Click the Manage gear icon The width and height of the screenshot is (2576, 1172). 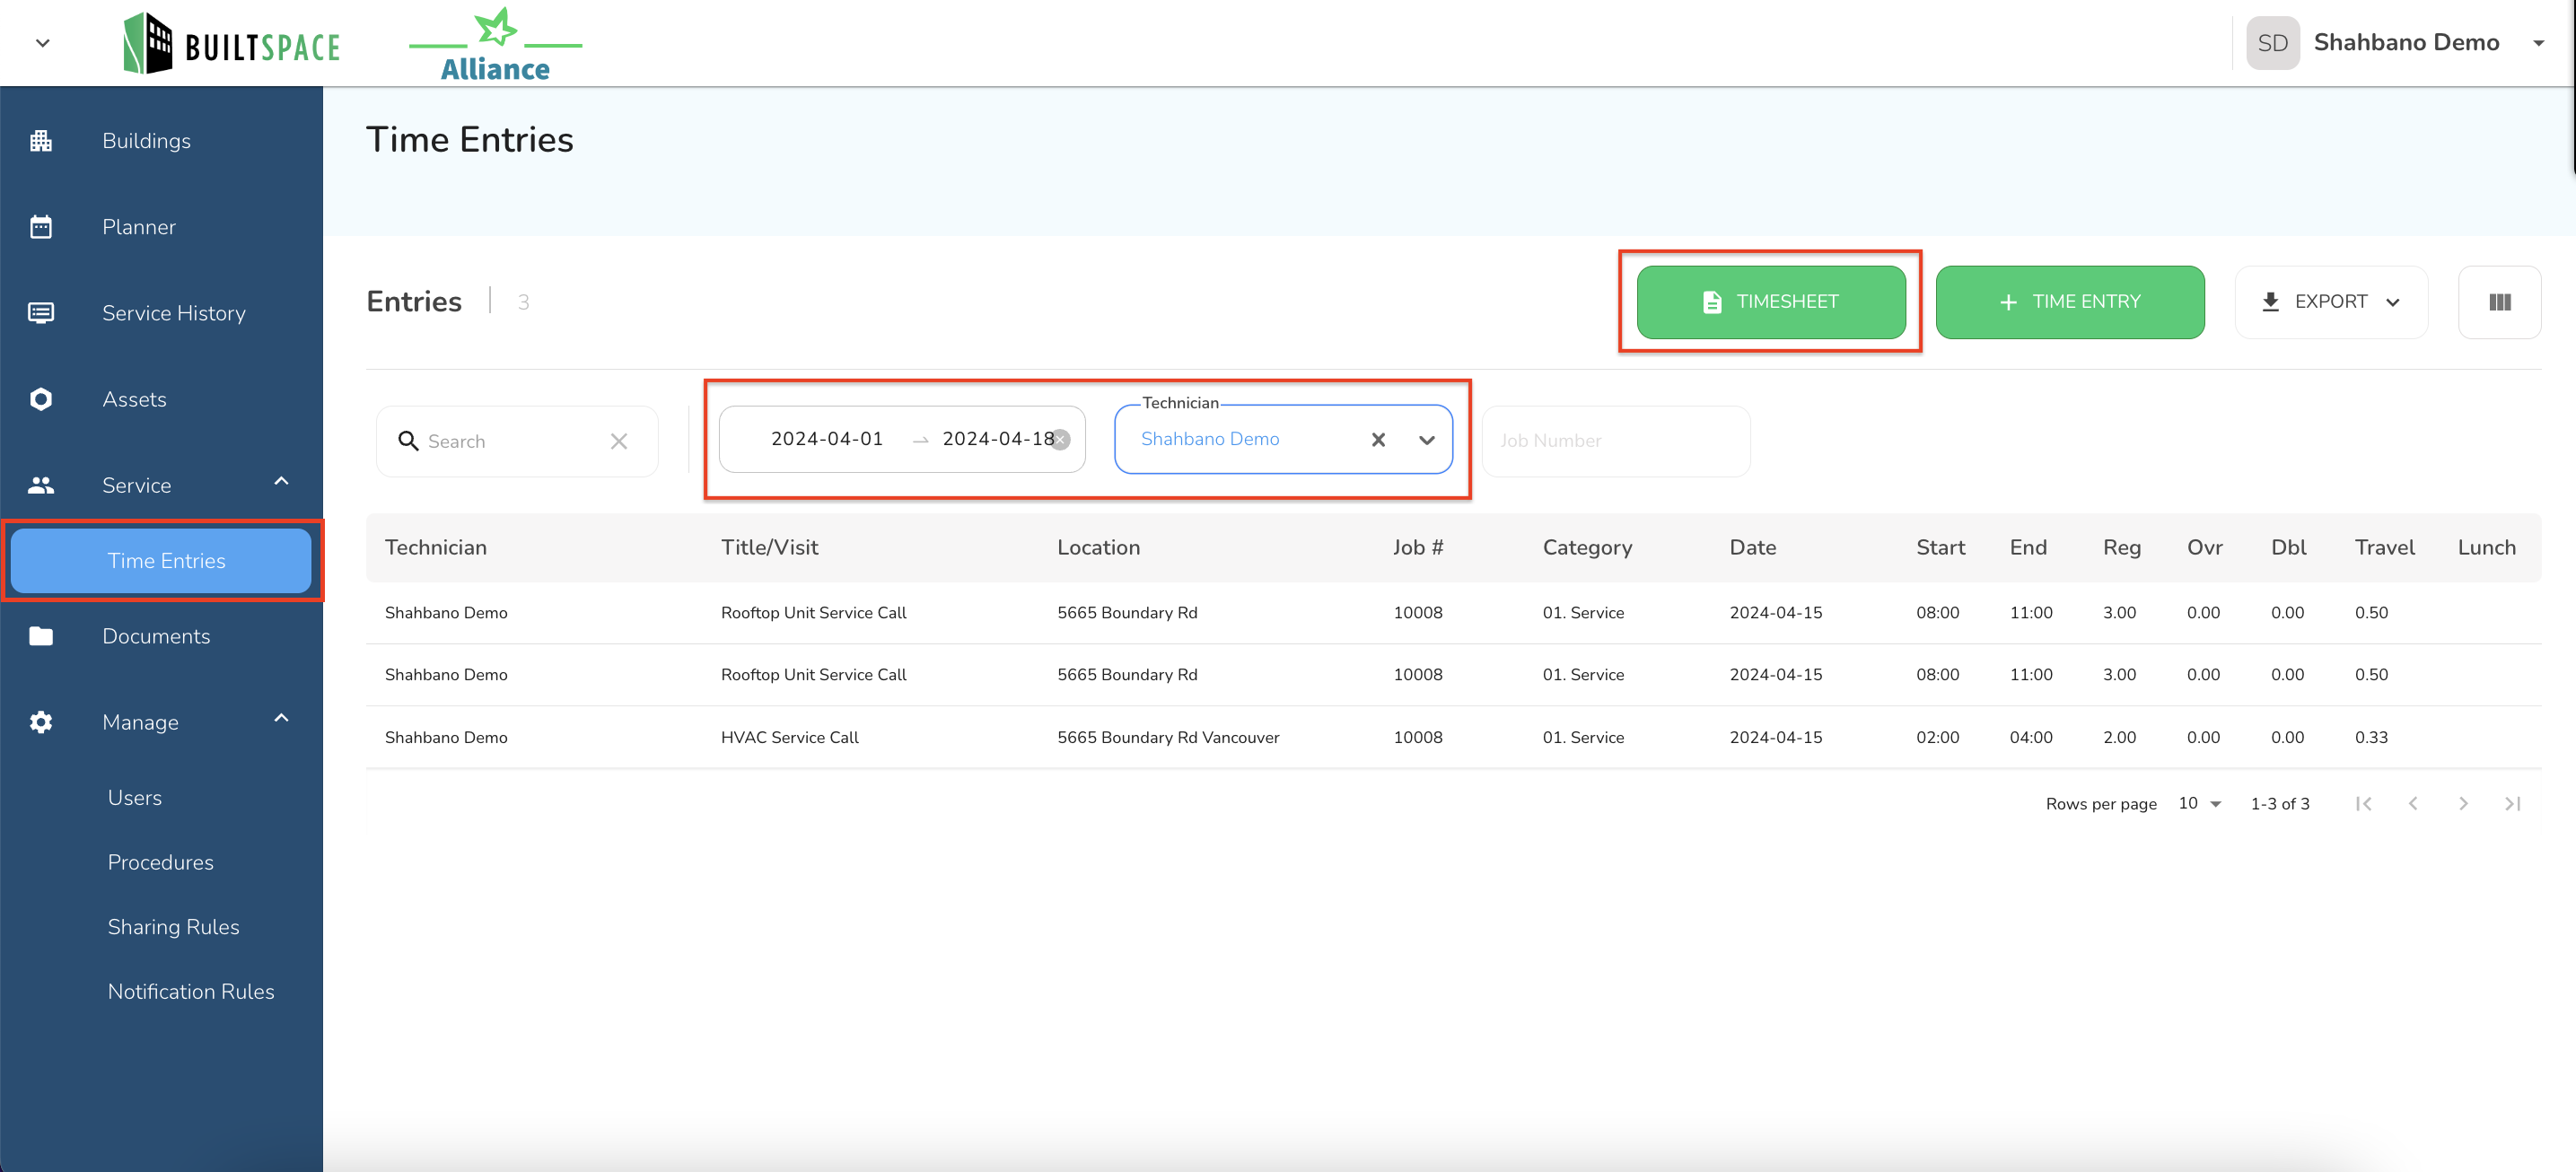point(41,722)
